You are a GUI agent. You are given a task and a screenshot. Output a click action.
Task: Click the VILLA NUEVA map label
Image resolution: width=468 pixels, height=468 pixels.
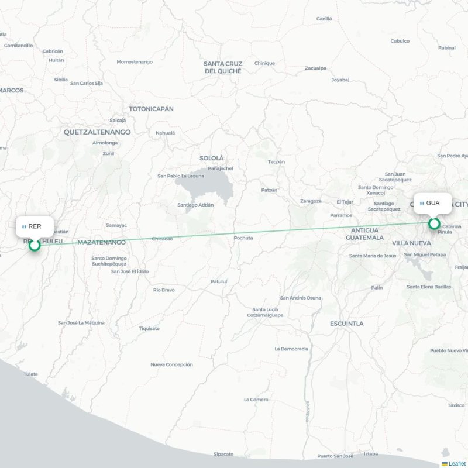tap(411, 243)
